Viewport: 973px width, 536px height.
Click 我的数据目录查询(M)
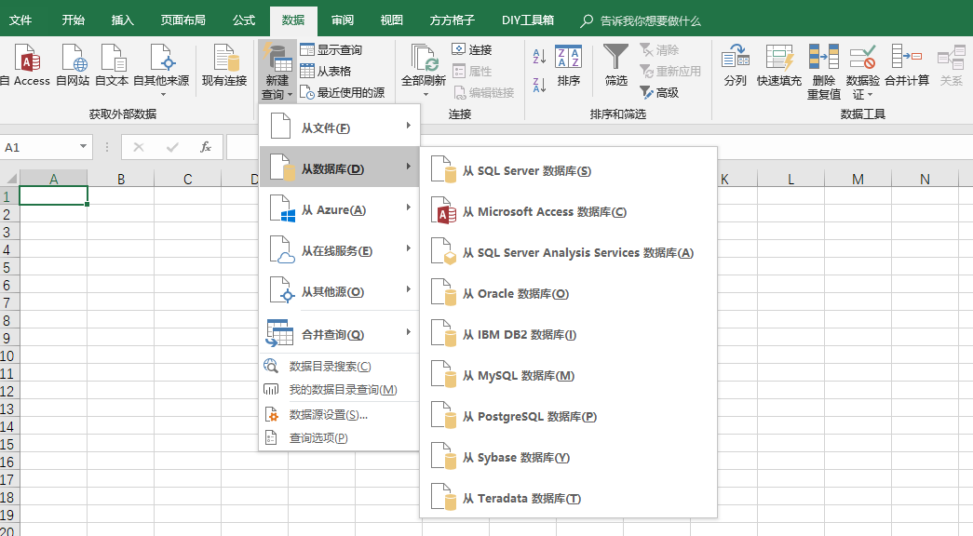click(340, 390)
